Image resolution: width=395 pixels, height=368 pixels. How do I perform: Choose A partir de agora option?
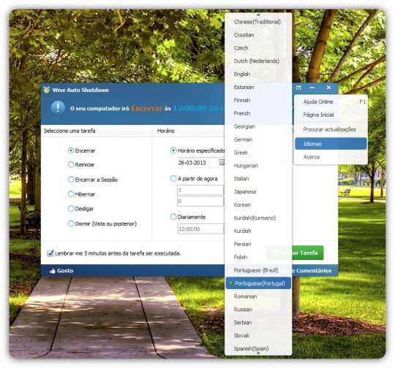pyautogui.click(x=173, y=179)
